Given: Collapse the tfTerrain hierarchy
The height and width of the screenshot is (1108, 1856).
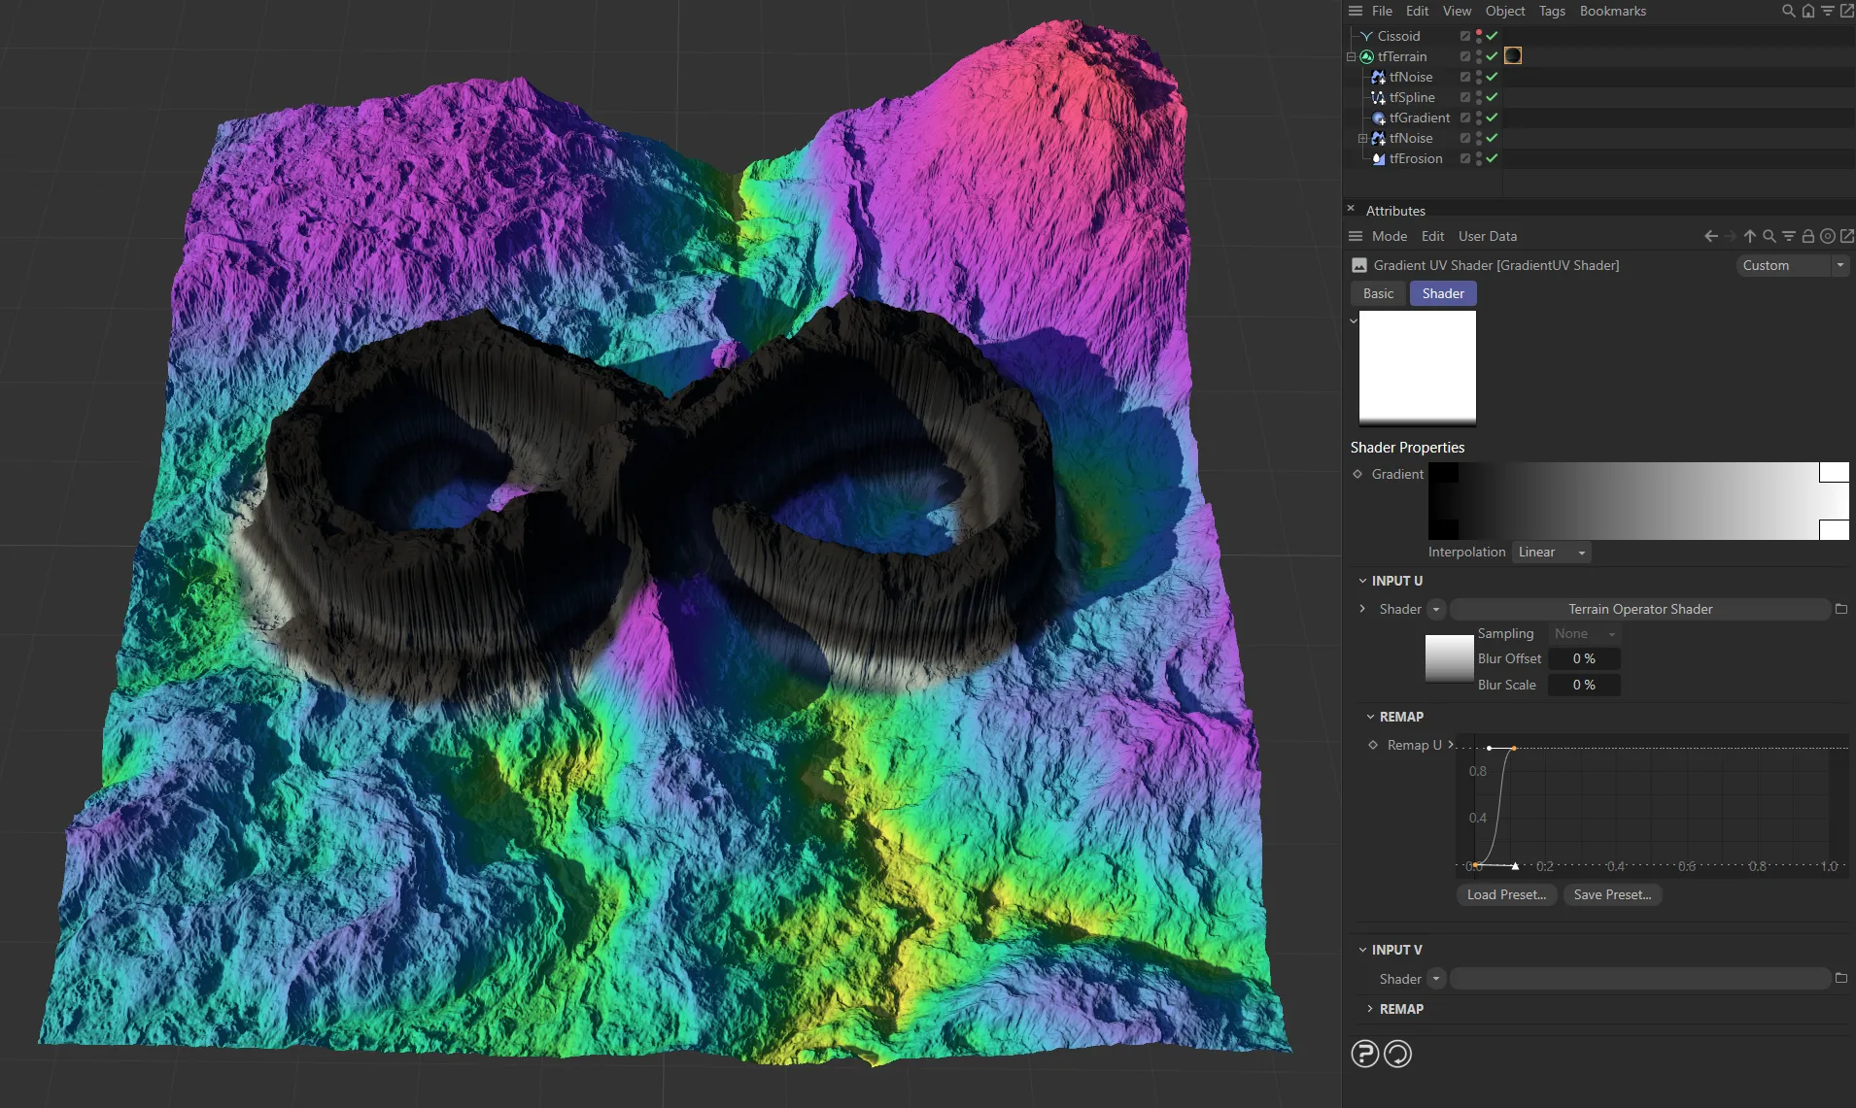Looking at the screenshot, I should [1351, 56].
